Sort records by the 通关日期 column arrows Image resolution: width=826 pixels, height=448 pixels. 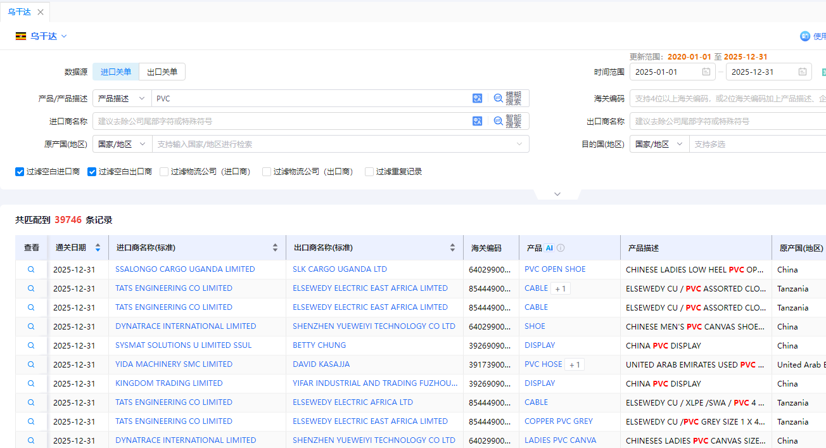click(x=98, y=248)
